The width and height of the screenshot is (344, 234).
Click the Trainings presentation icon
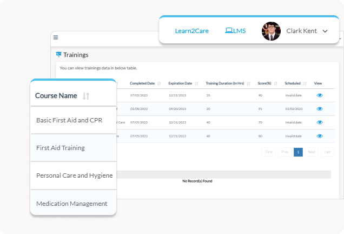[x=58, y=54]
